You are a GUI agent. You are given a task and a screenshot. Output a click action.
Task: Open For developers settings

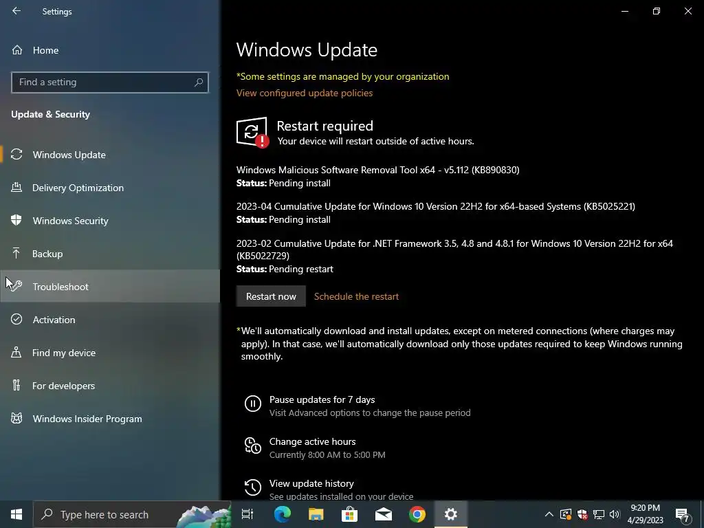[x=110, y=386]
